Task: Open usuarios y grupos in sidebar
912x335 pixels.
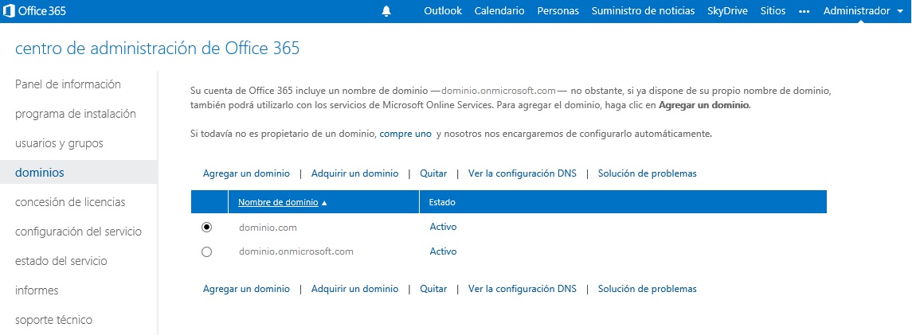Action: point(59,143)
